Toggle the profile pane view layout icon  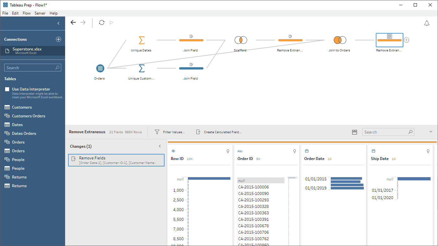(x=354, y=132)
